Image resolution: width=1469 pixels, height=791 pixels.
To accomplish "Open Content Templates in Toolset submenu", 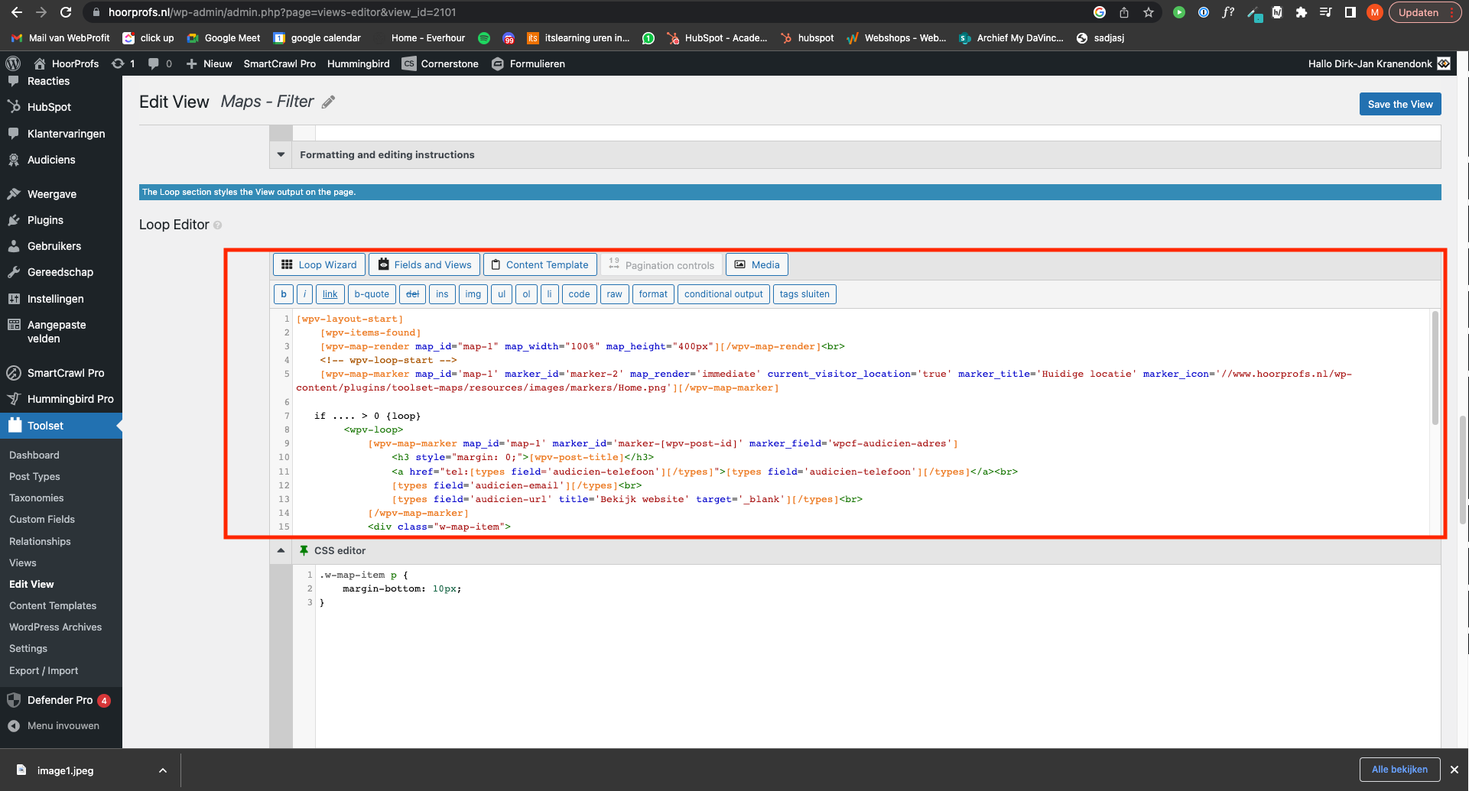I will click(53, 605).
